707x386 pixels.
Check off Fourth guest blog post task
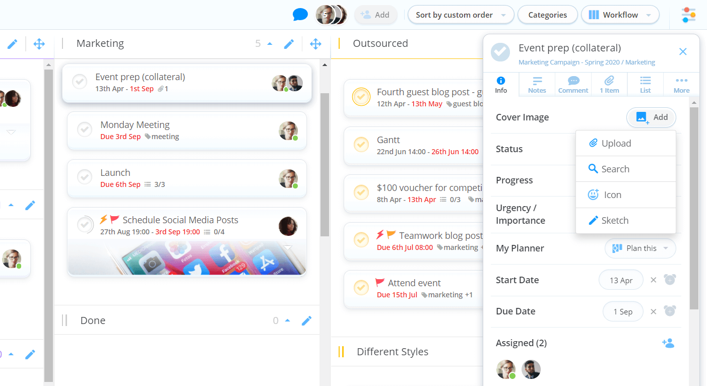(x=361, y=97)
